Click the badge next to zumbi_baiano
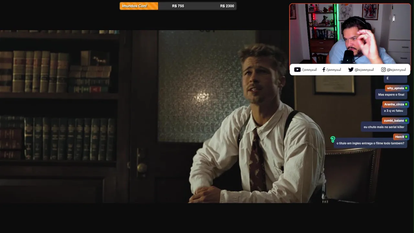Screen dimensions: 414x233 pyautogui.click(x=406, y=120)
